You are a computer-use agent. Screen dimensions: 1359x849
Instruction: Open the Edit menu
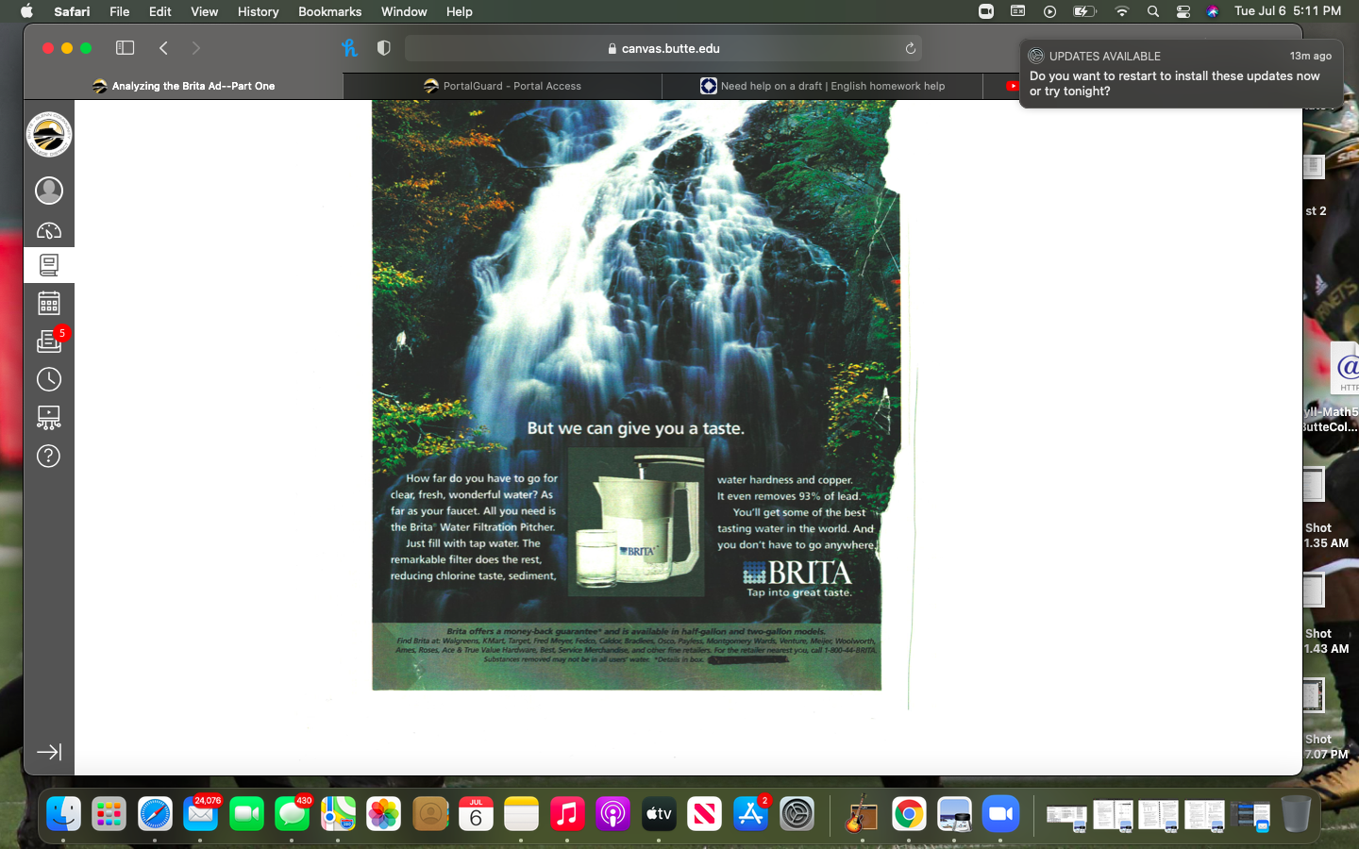coord(160,11)
